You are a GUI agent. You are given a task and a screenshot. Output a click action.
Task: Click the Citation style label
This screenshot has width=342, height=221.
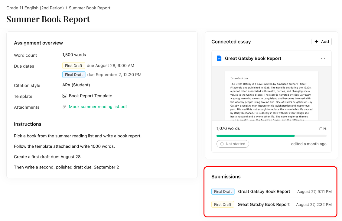pyautogui.click(x=27, y=85)
